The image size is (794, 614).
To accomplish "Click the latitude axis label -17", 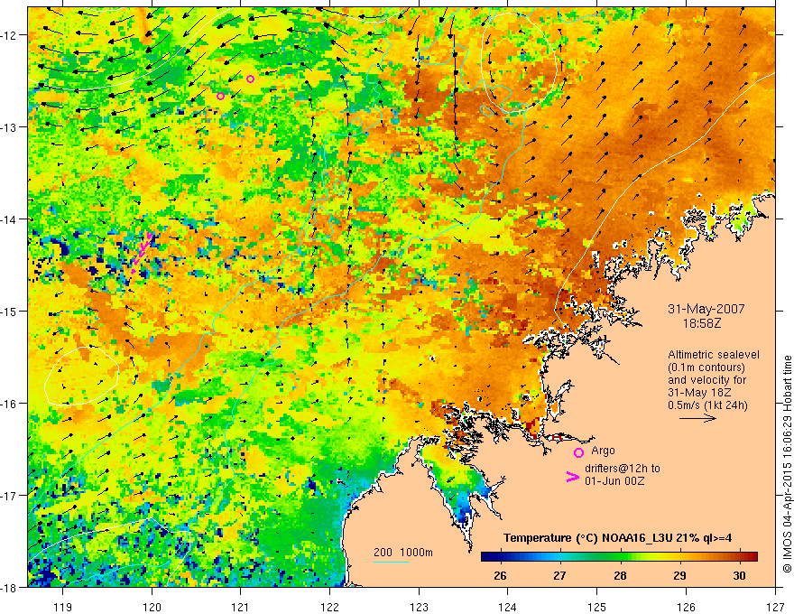I will 10,496.
